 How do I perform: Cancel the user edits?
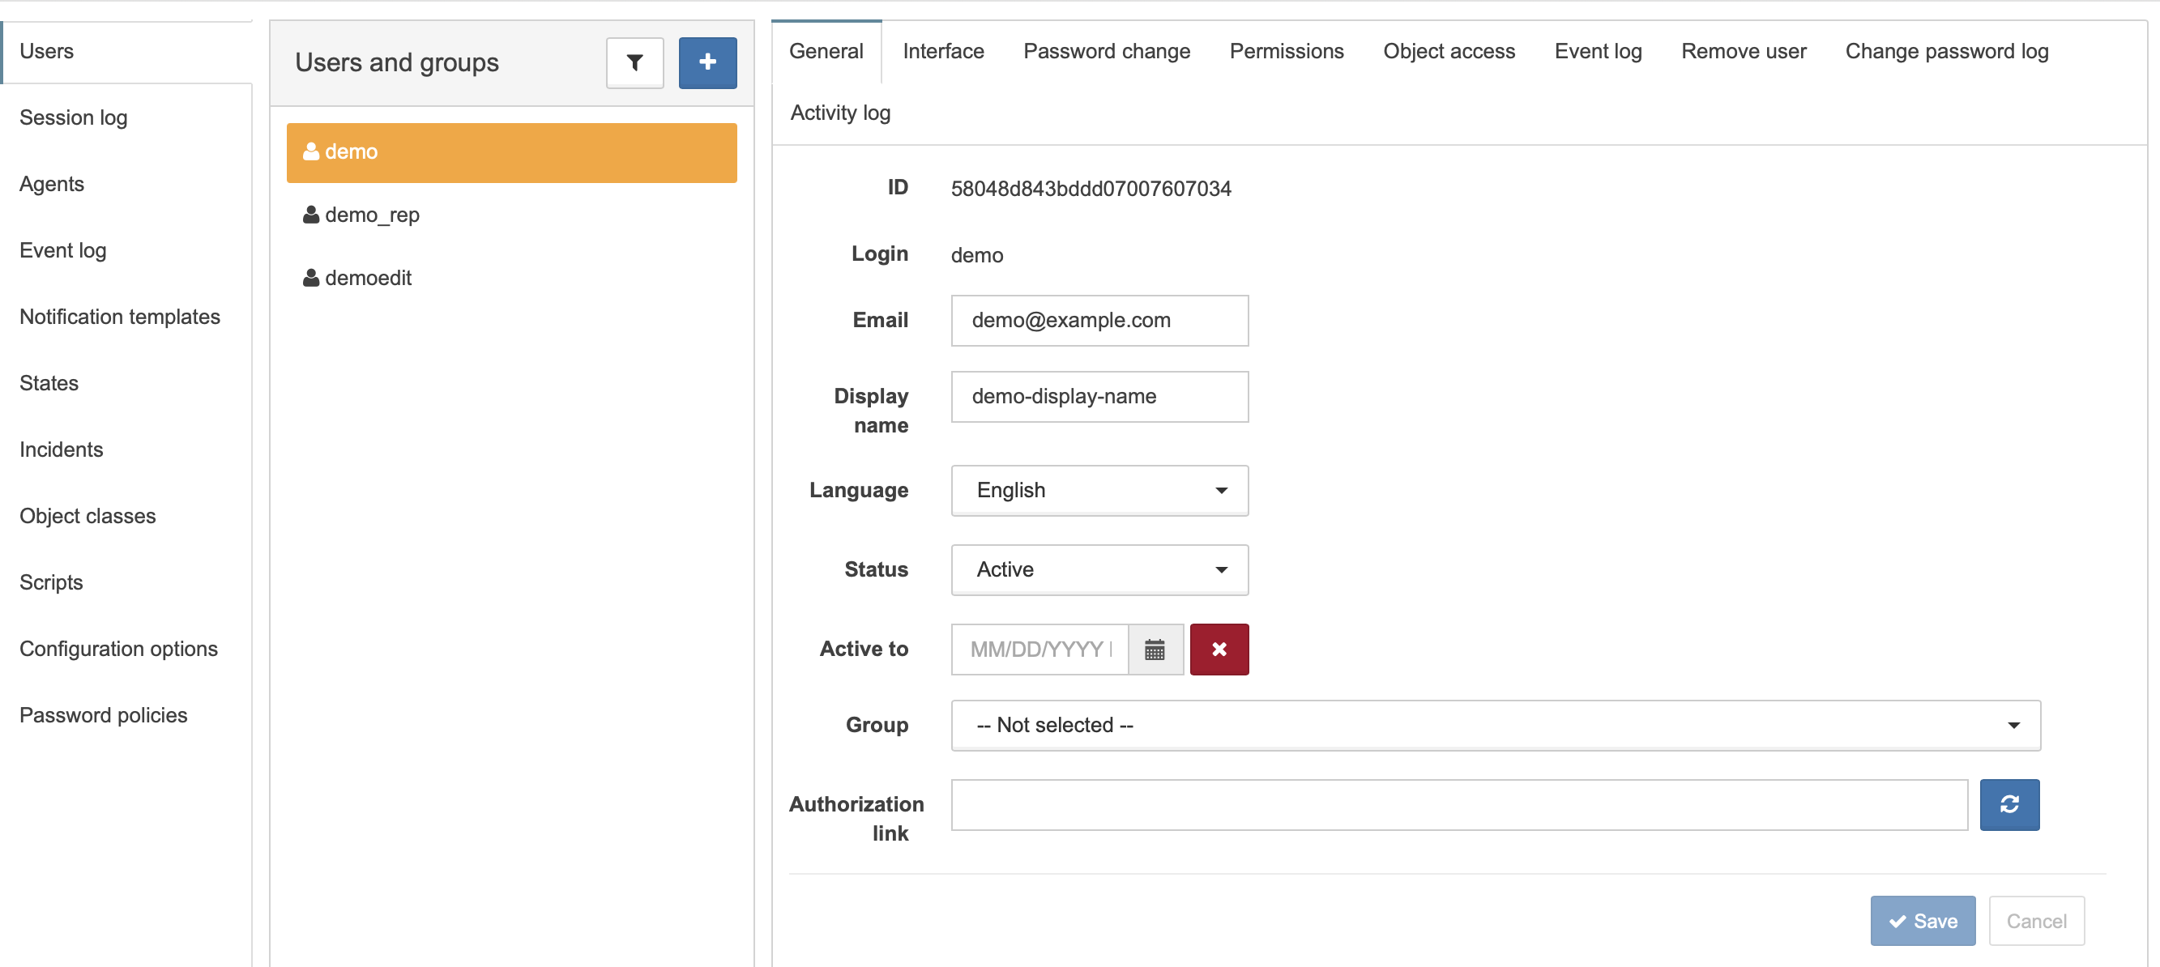(2036, 921)
